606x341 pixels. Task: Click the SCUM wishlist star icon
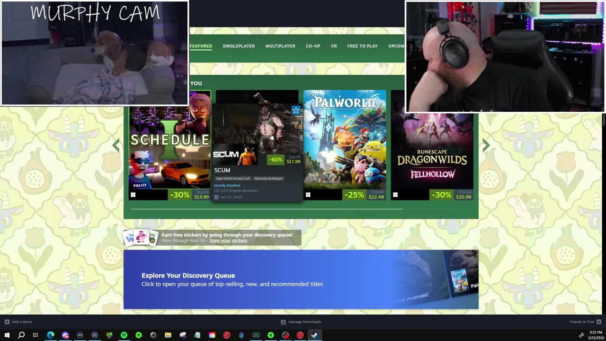point(296,111)
